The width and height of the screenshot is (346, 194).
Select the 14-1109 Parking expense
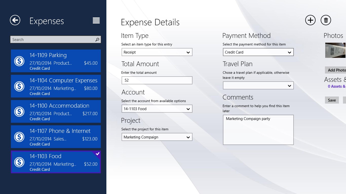click(x=56, y=61)
